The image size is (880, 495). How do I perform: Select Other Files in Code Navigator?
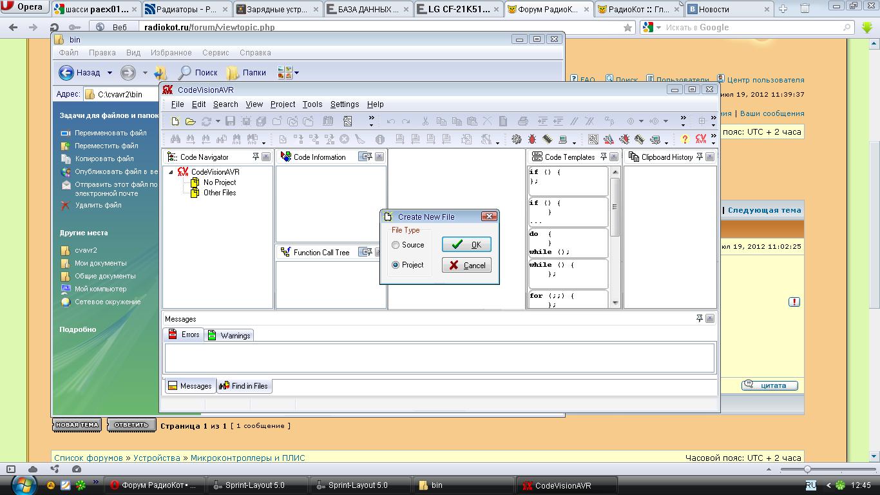pyautogui.click(x=219, y=193)
